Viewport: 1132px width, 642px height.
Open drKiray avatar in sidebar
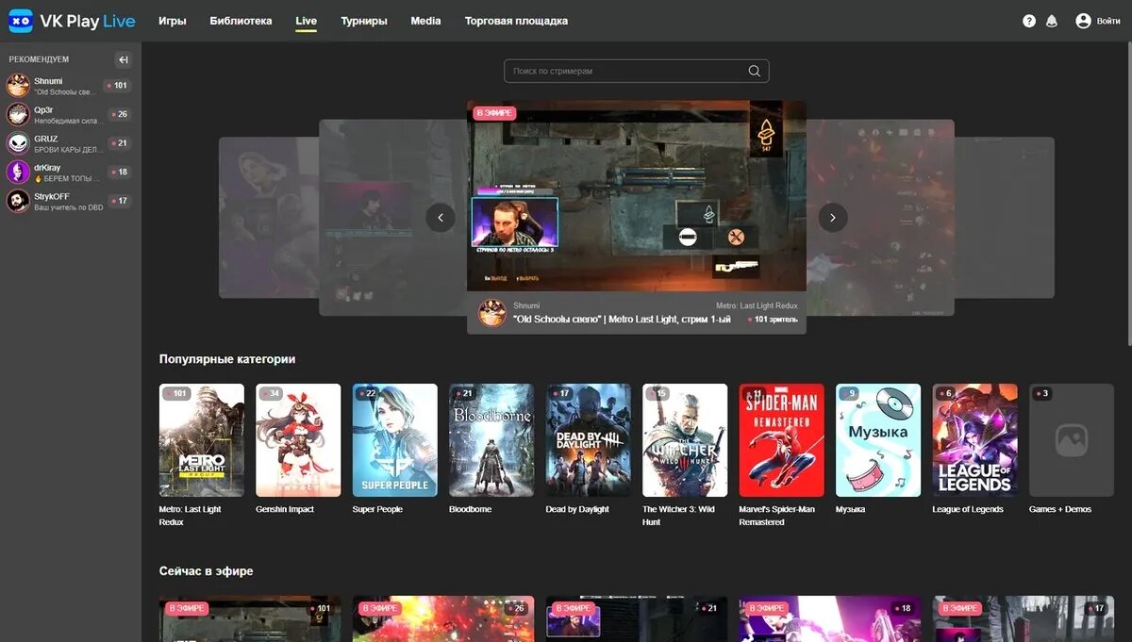tap(18, 172)
